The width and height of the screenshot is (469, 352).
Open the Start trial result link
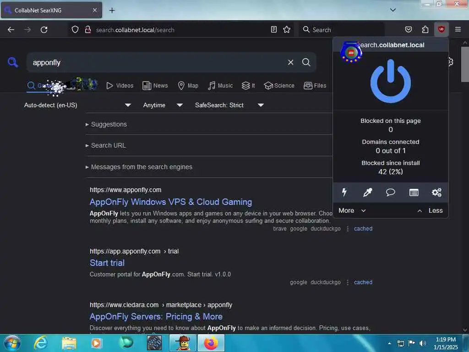click(107, 263)
